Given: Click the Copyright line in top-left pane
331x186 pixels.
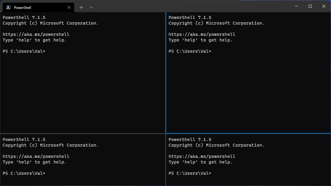Looking at the screenshot, I should [x=51, y=23].
